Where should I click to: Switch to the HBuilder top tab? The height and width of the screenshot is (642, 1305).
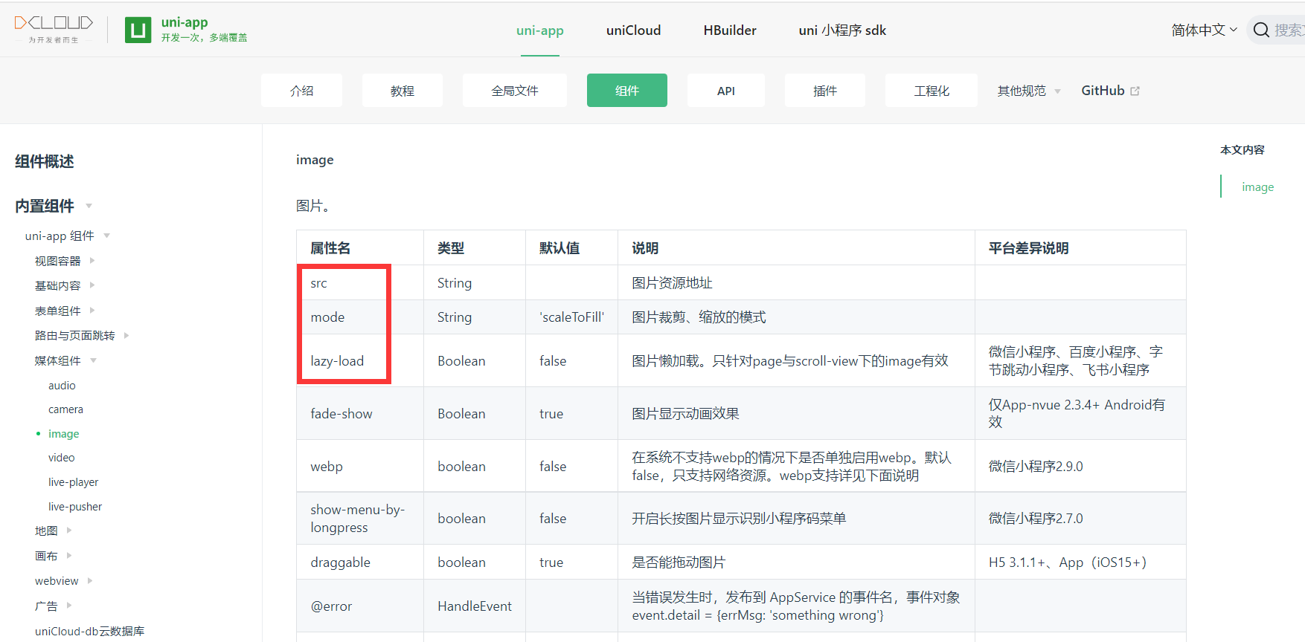pyautogui.click(x=730, y=30)
